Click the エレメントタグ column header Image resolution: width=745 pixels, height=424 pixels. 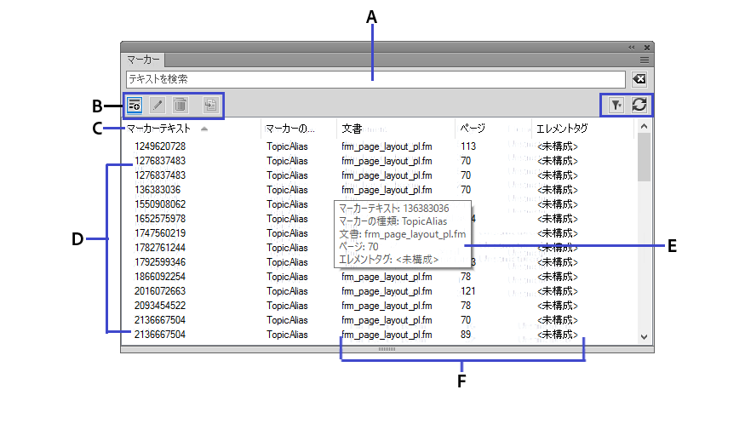pos(561,129)
